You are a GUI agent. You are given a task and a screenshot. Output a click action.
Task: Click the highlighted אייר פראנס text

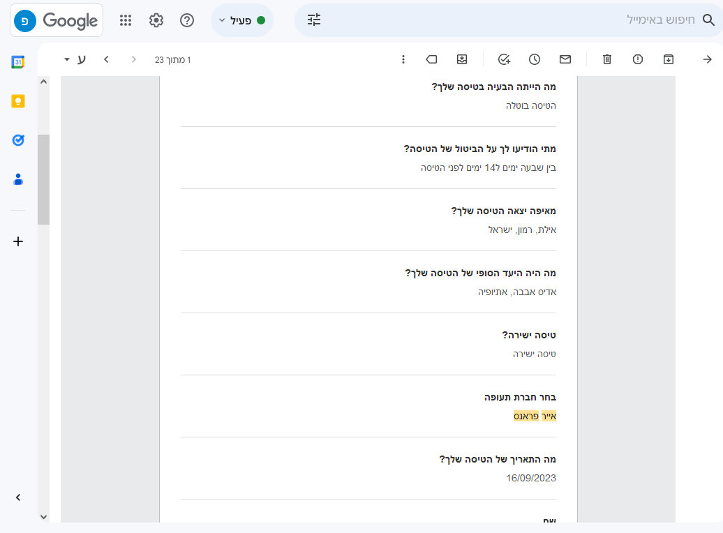535,416
